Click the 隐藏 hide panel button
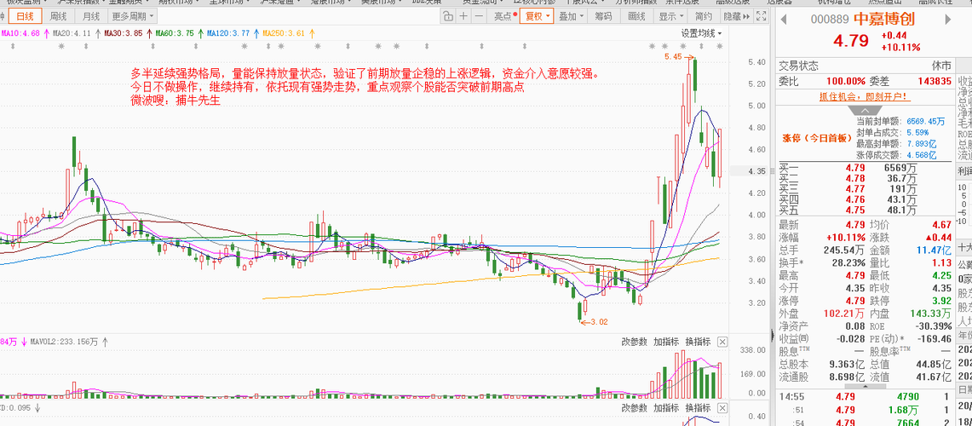 click(x=736, y=17)
